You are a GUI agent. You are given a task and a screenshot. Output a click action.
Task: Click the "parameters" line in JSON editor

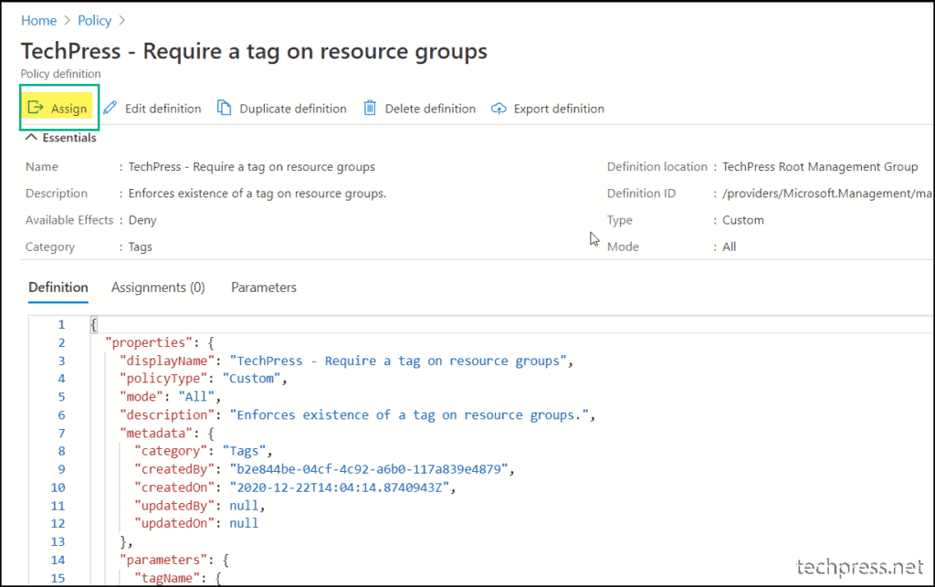tap(174, 560)
